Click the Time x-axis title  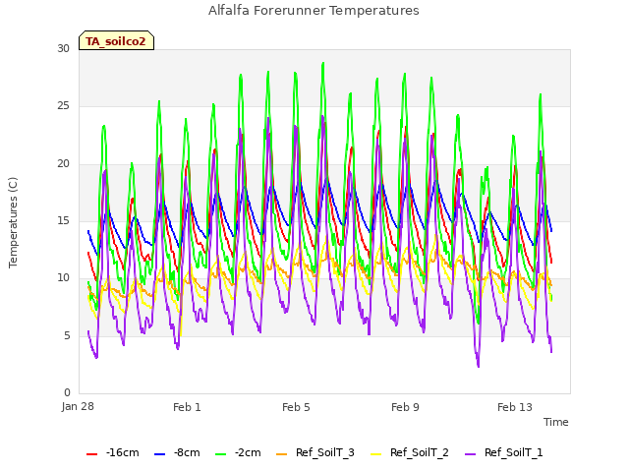[x=556, y=422]
